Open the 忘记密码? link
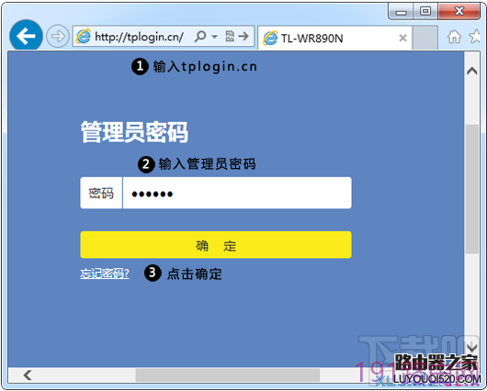The image size is (487, 391). point(105,274)
